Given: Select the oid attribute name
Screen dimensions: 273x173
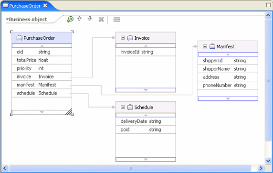Looking at the screenshot, I should pos(20,52).
